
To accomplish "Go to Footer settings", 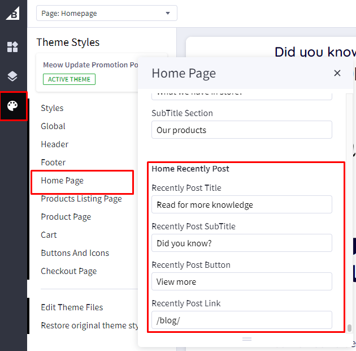I will click(x=53, y=162).
